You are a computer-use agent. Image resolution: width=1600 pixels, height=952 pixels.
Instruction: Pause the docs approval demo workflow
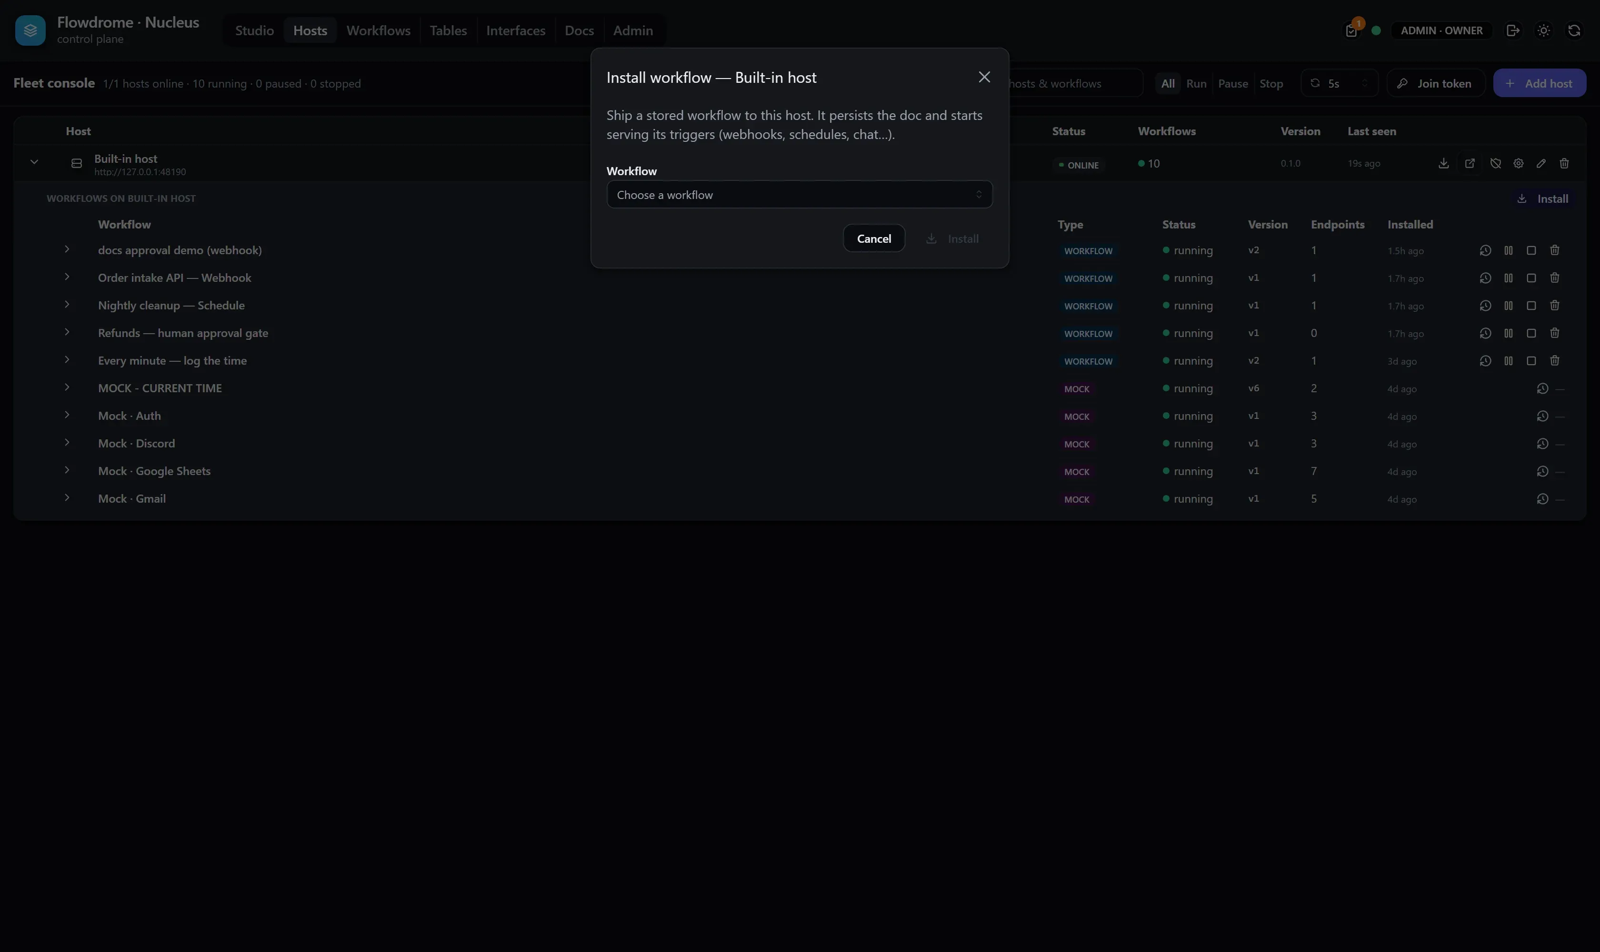[x=1508, y=250]
